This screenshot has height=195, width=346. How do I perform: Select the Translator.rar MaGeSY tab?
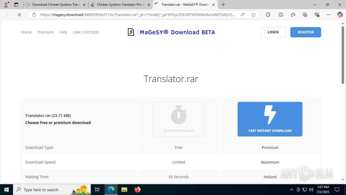(185, 5)
